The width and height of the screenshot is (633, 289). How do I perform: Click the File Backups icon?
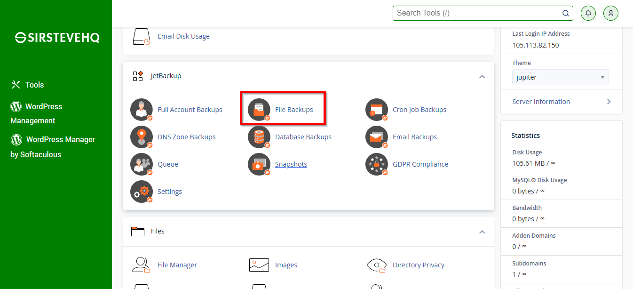(x=259, y=110)
